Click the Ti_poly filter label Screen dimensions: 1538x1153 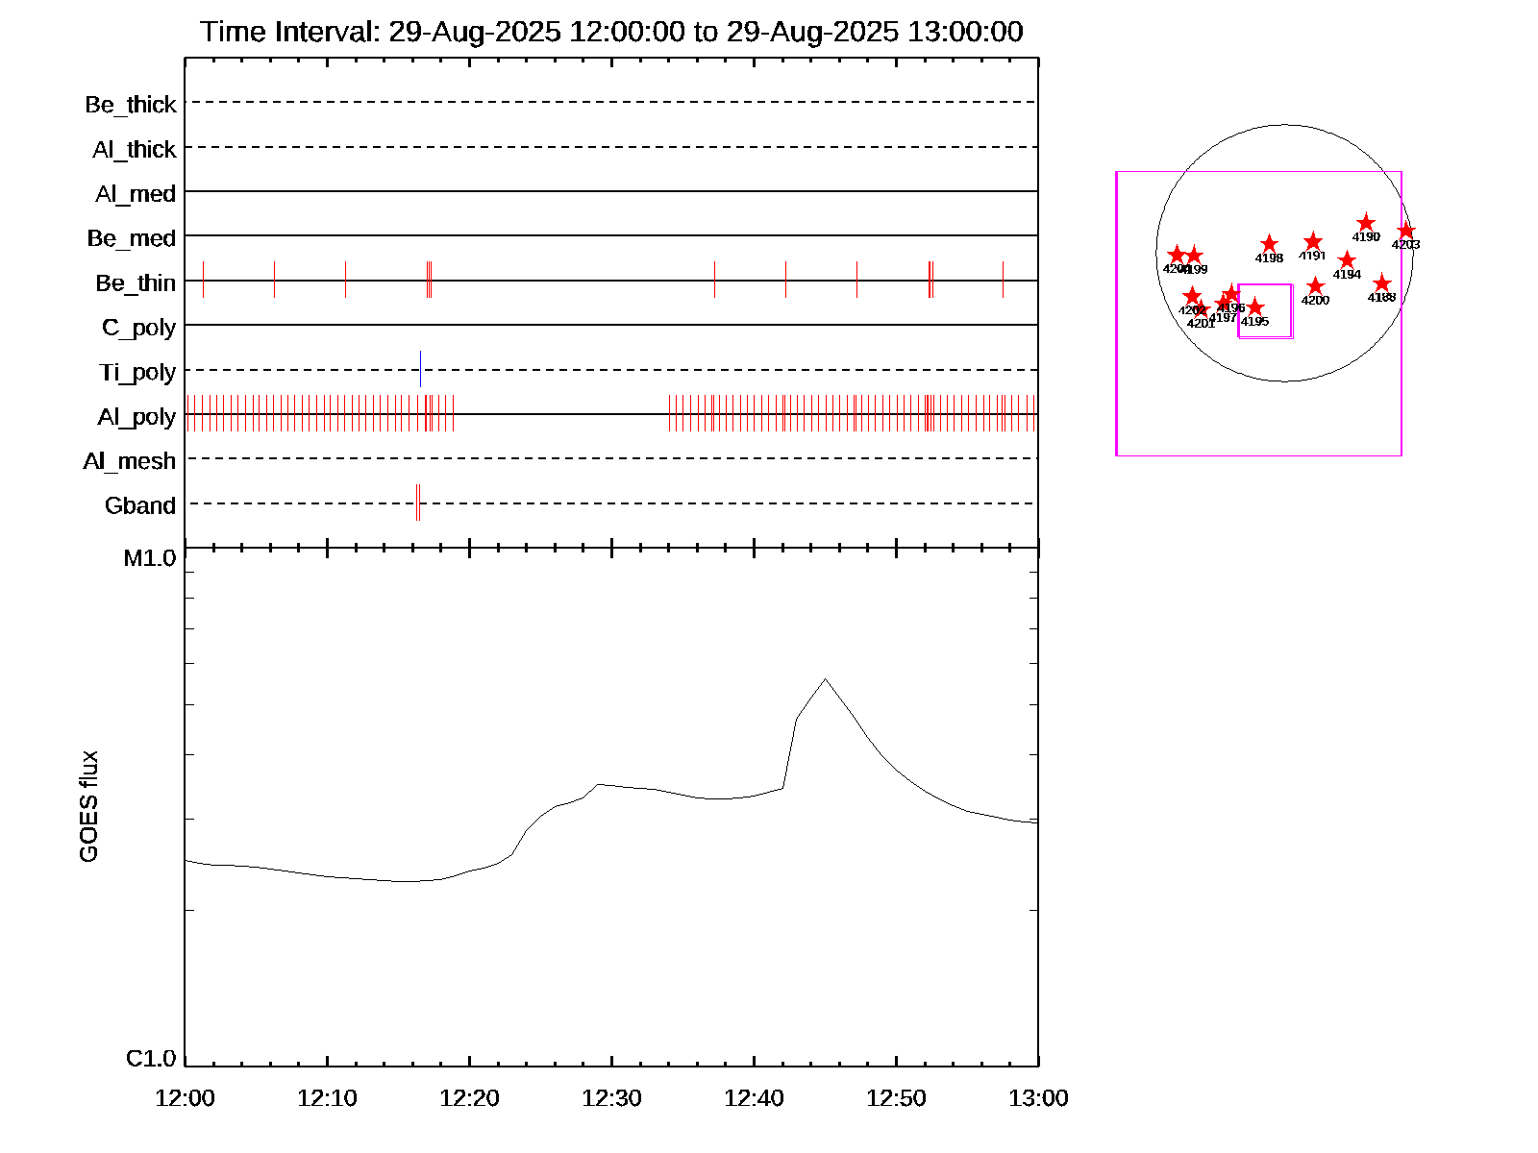(137, 372)
